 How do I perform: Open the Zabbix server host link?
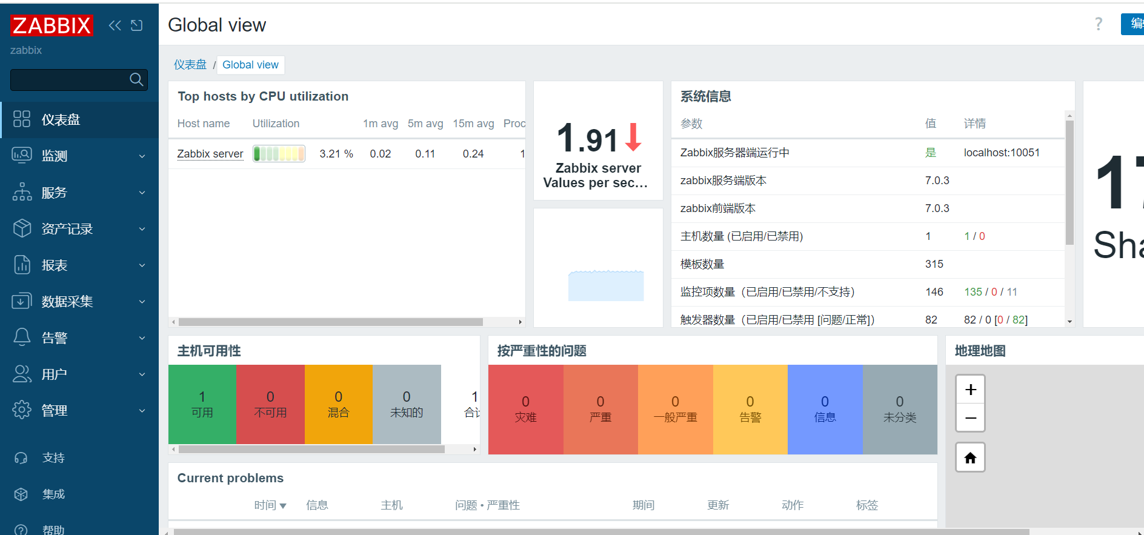click(210, 154)
